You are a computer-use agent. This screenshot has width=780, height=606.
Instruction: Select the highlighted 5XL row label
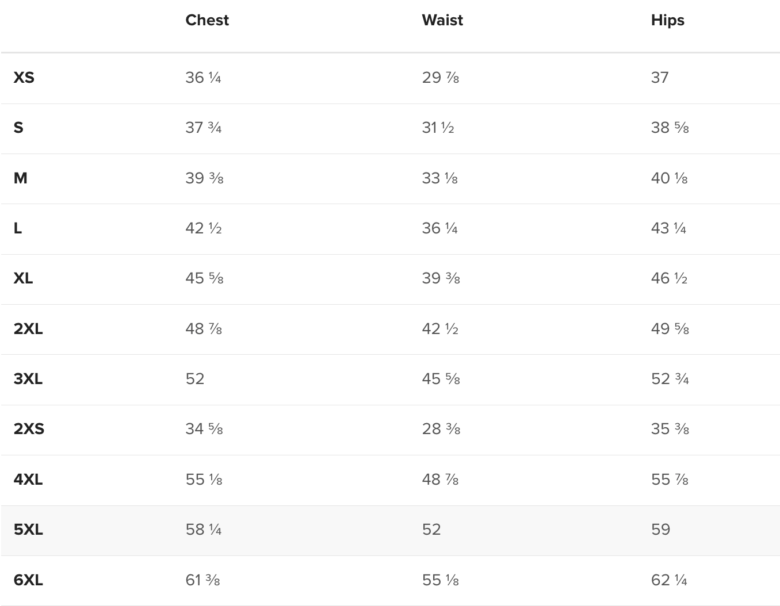pyautogui.click(x=28, y=530)
